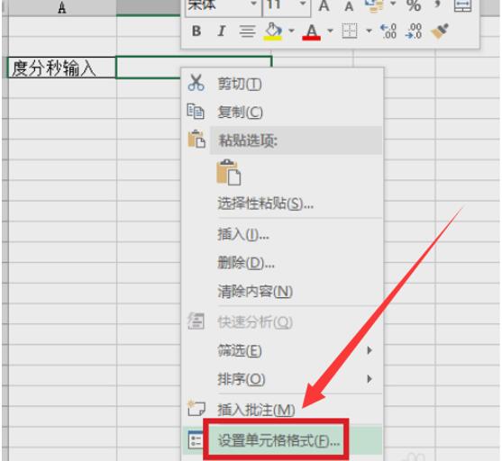The image size is (502, 461).
Task: Open borders dropdown arrow
Action: (x=369, y=31)
